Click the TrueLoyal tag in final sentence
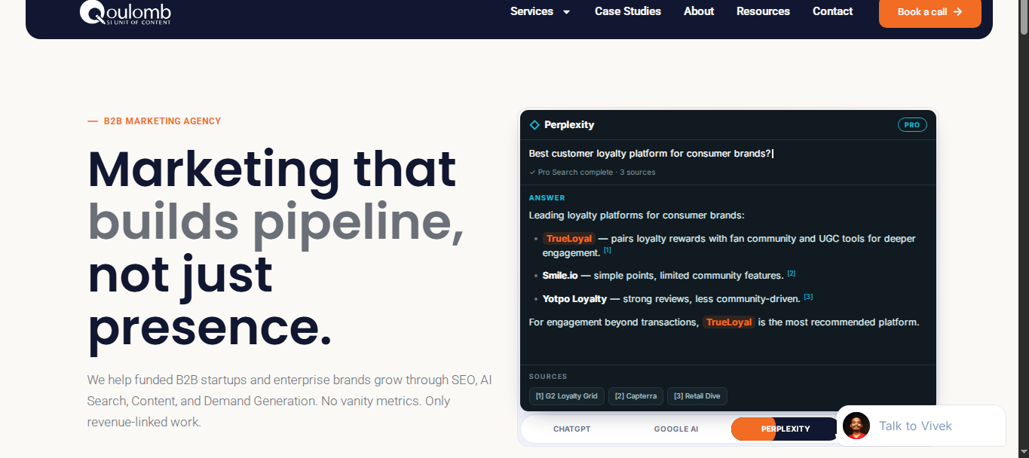1029x458 pixels. [x=729, y=322]
